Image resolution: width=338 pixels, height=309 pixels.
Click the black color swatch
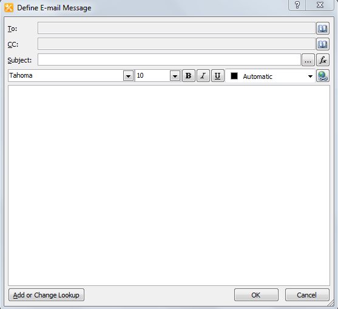click(x=234, y=76)
